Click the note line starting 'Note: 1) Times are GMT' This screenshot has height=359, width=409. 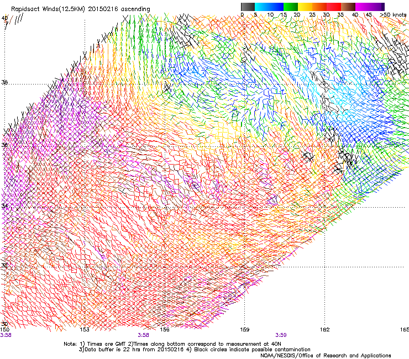coord(172,344)
